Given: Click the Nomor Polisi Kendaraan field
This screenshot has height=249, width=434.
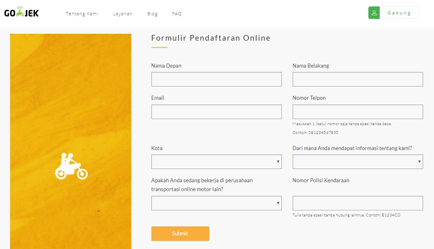Looking at the screenshot, I should click(358, 203).
